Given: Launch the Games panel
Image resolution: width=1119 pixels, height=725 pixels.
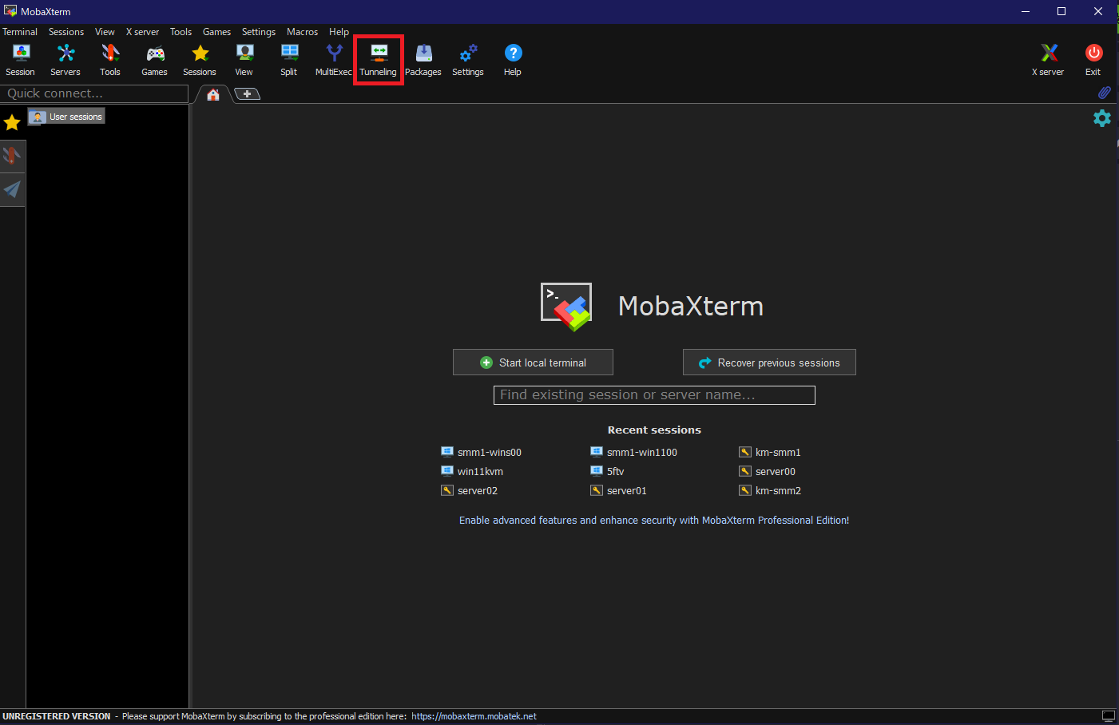Looking at the screenshot, I should [154, 58].
